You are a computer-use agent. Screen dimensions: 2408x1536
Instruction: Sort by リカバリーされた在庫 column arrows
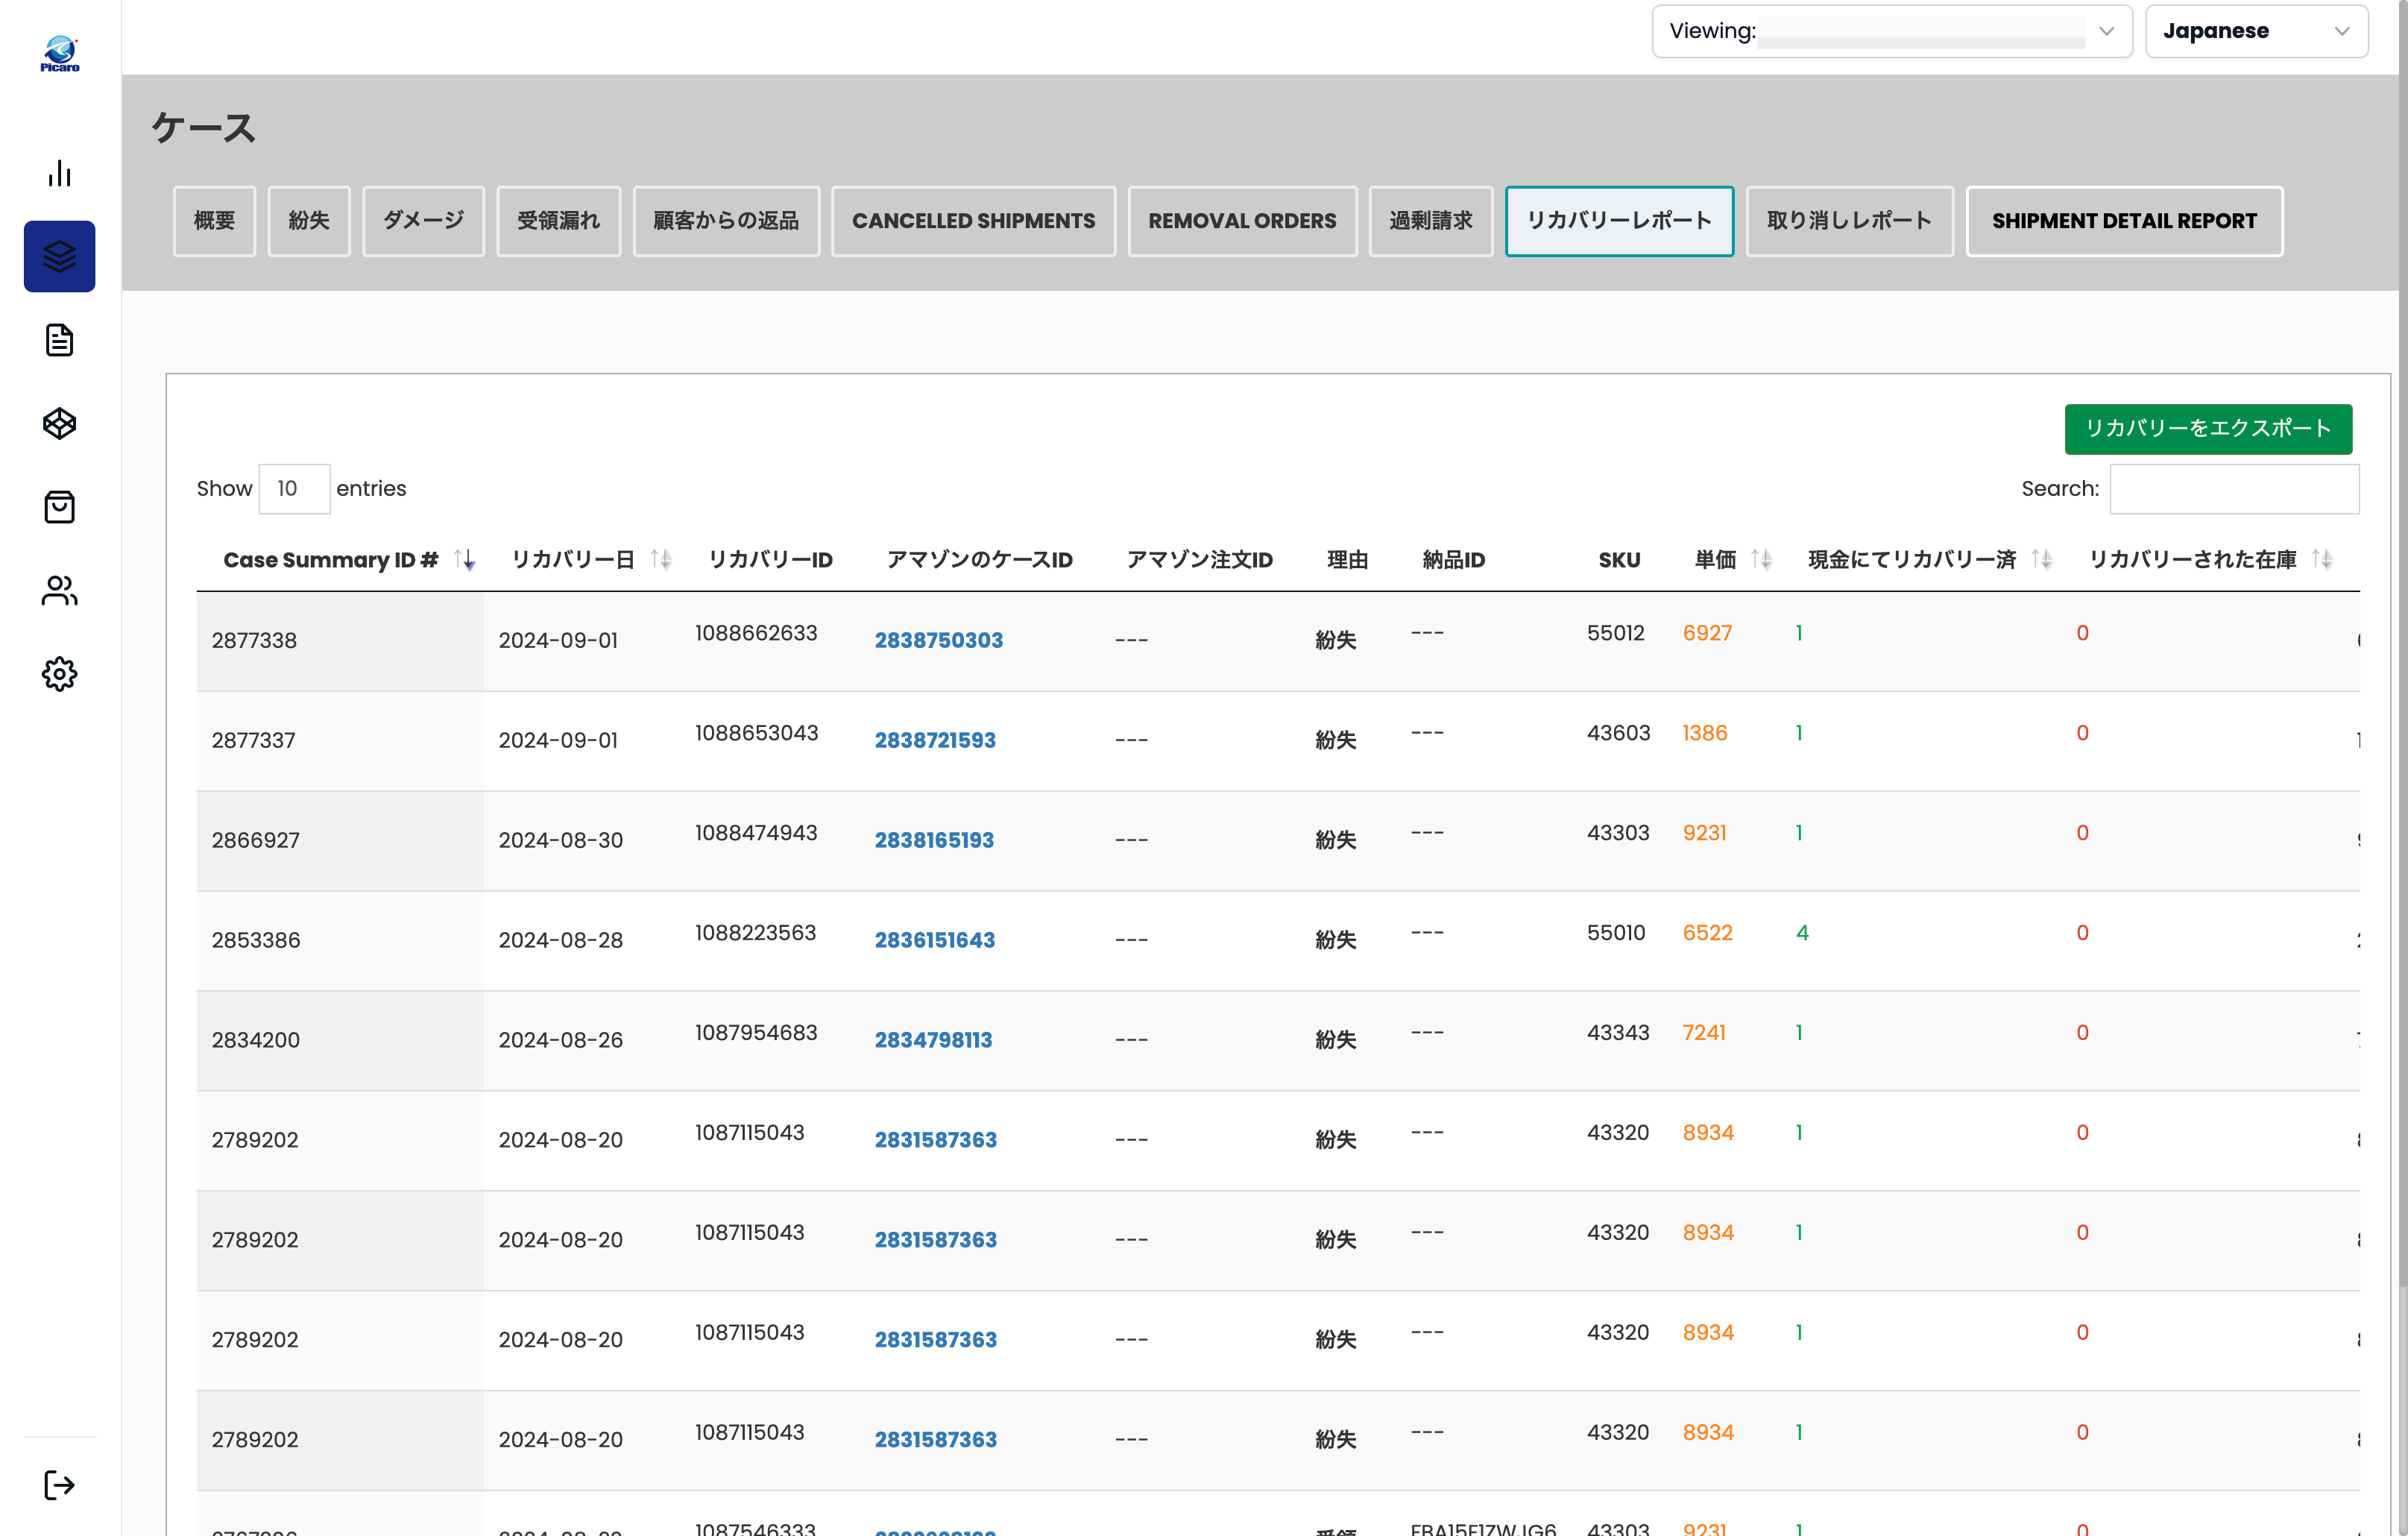(x=2322, y=560)
